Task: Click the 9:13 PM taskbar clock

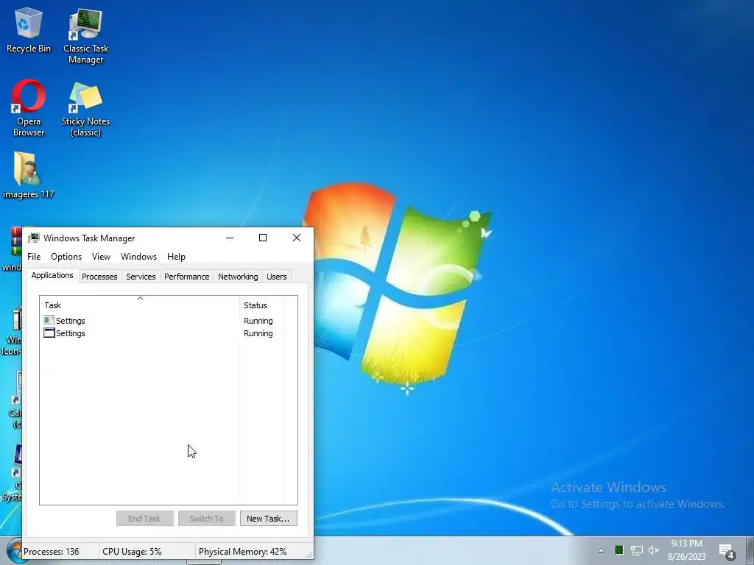Action: click(687, 544)
